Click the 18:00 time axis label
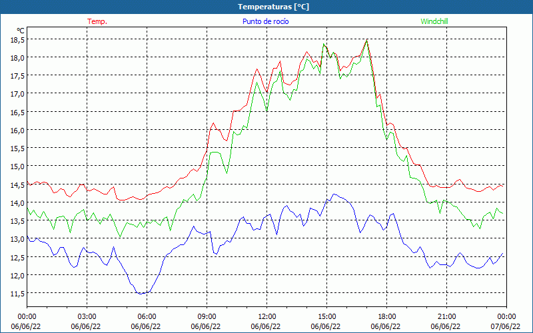The width and height of the screenshot is (533, 333). click(386, 317)
